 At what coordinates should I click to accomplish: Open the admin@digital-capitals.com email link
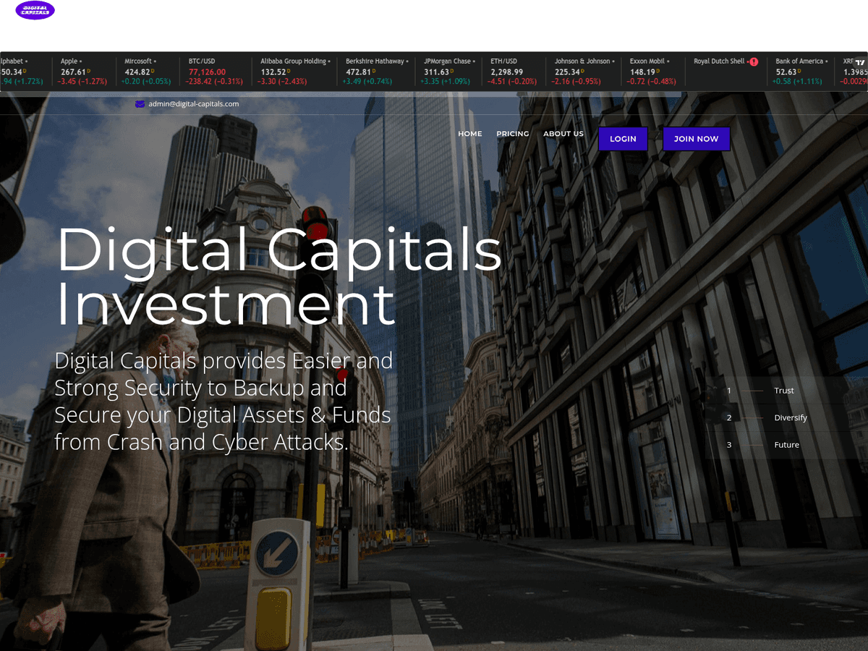(193, 104)
